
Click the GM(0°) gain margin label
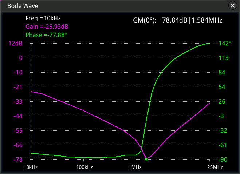(145, 20)
